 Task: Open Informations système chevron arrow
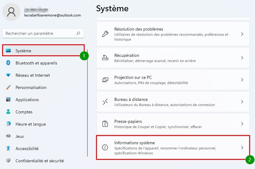242,148
